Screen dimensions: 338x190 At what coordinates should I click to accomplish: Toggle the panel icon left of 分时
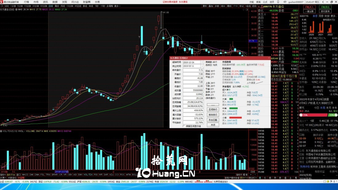click(2, 6)
